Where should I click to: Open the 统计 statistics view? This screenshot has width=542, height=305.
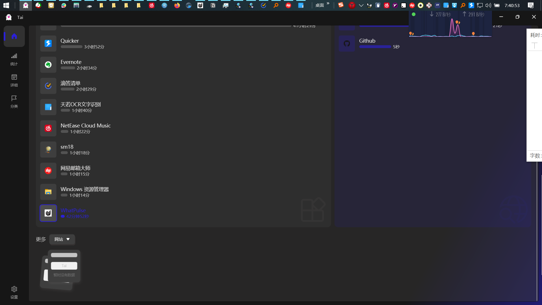[14, 59]
